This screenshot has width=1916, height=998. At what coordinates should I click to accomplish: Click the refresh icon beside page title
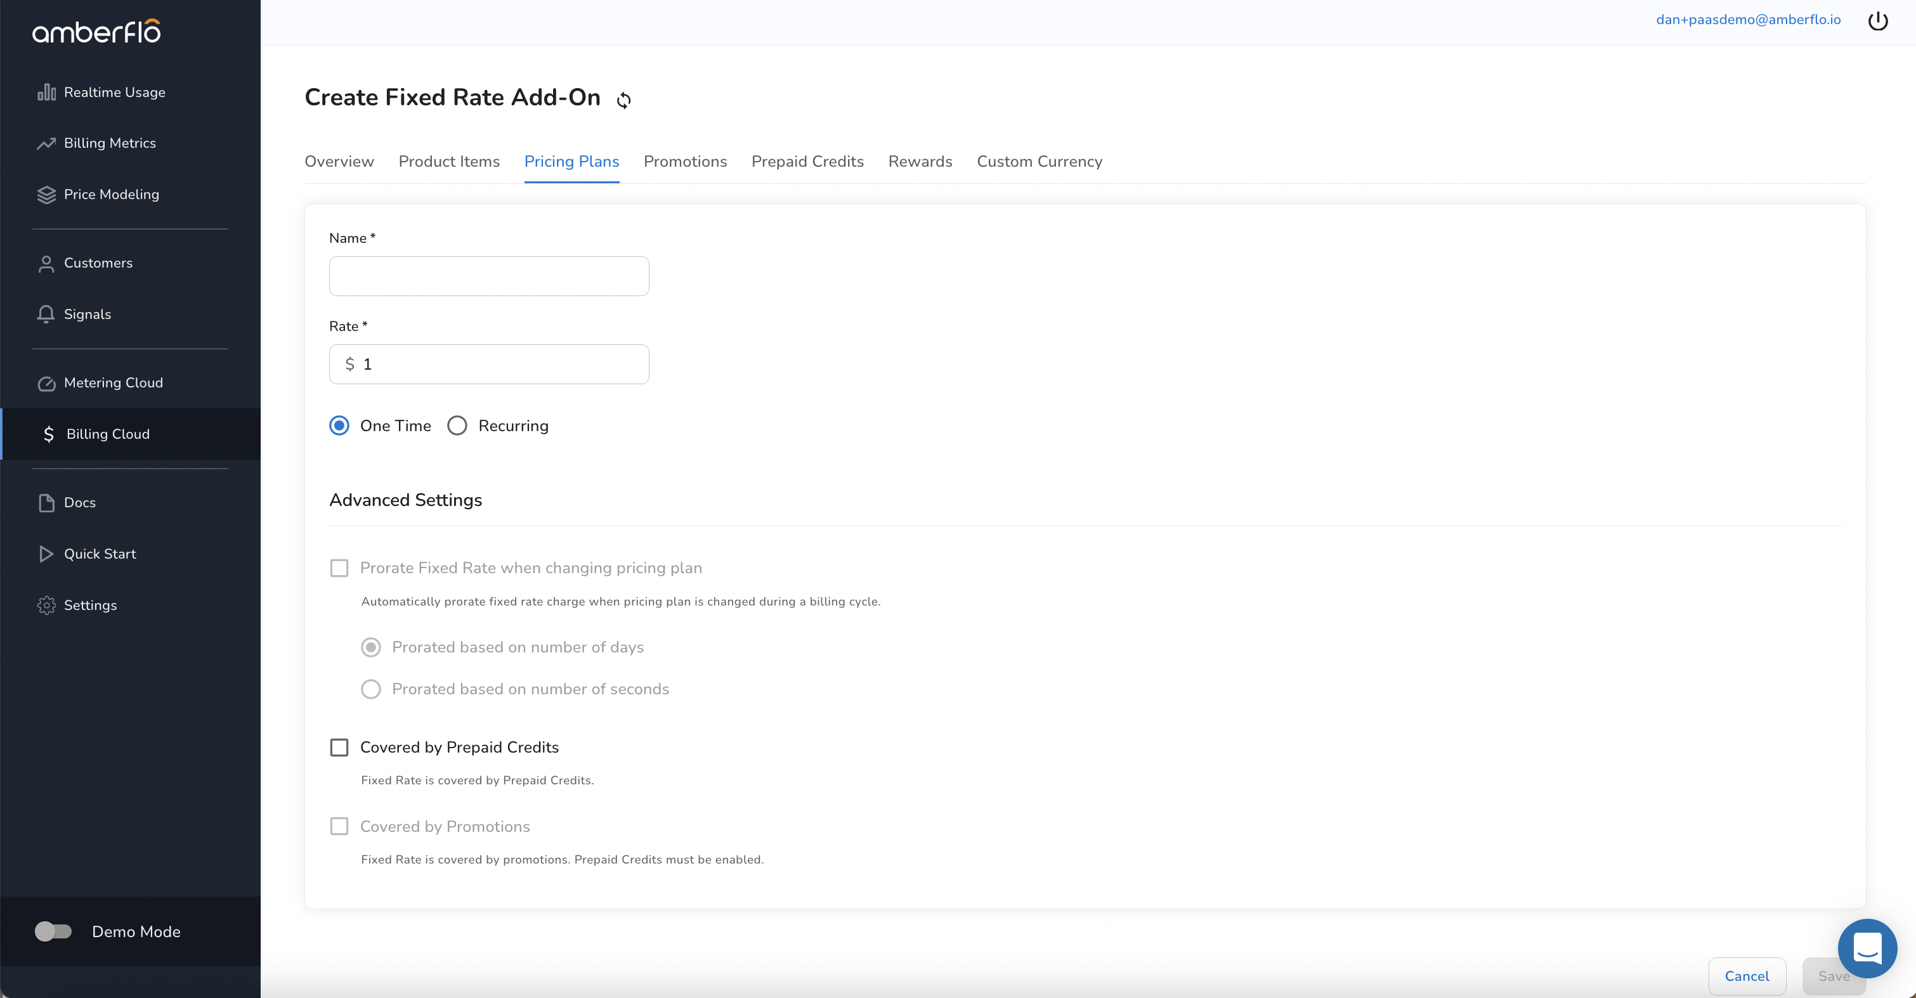pyautogui.click(x=624, y=100)
